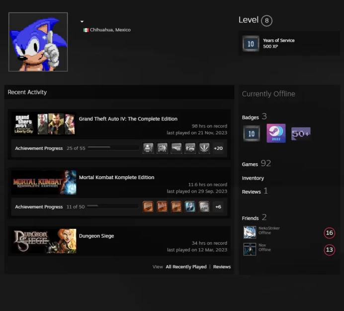The image size is (344, 311).
Task: Open NekoStriker friend profile name
Action: click(269, 228)
